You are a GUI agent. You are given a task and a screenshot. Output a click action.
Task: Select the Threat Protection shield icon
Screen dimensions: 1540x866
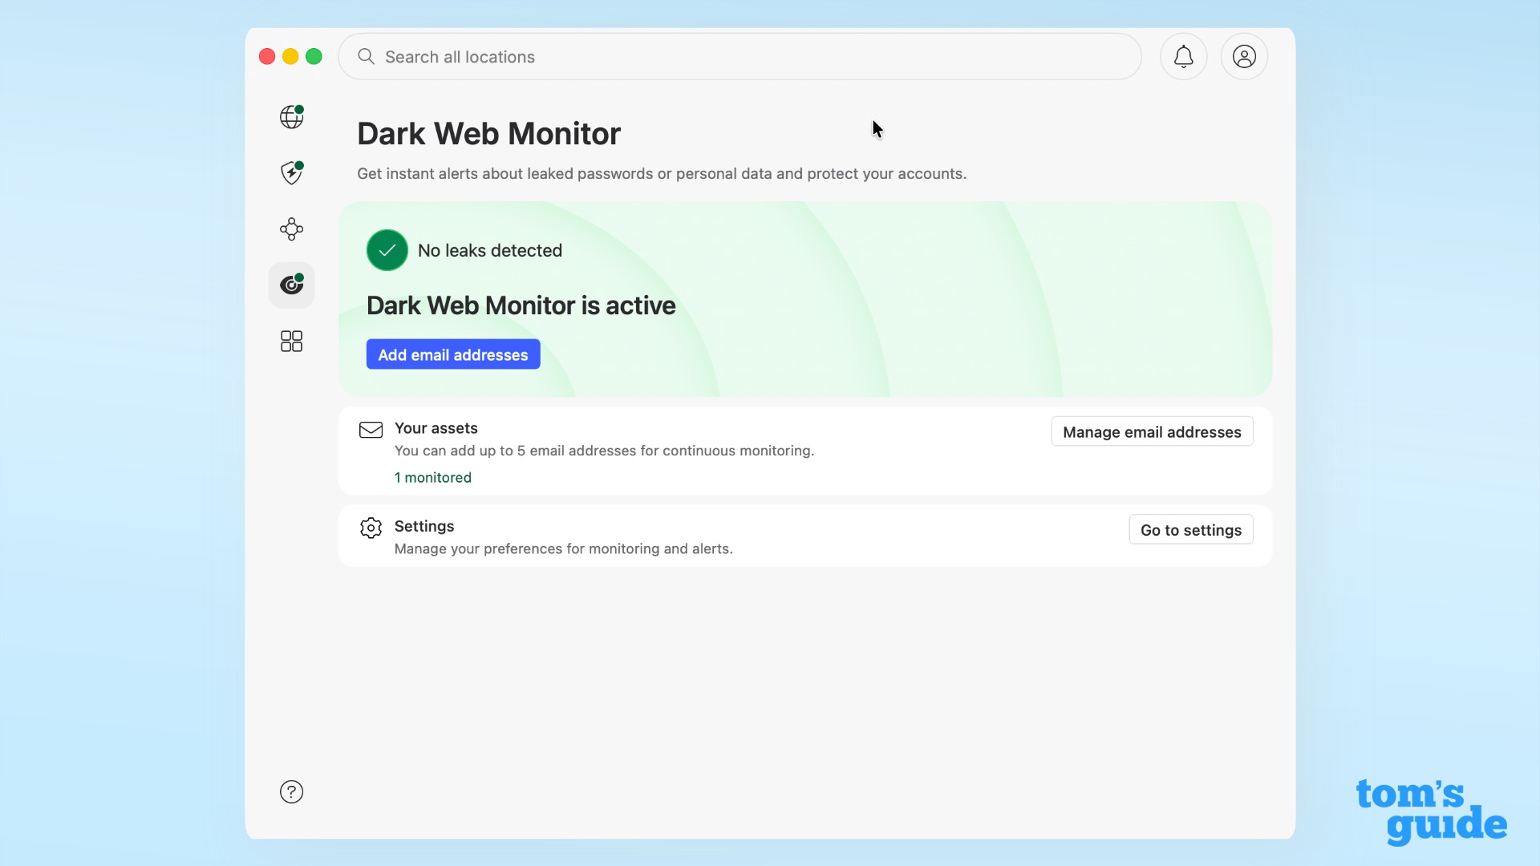tap(291, 172)
